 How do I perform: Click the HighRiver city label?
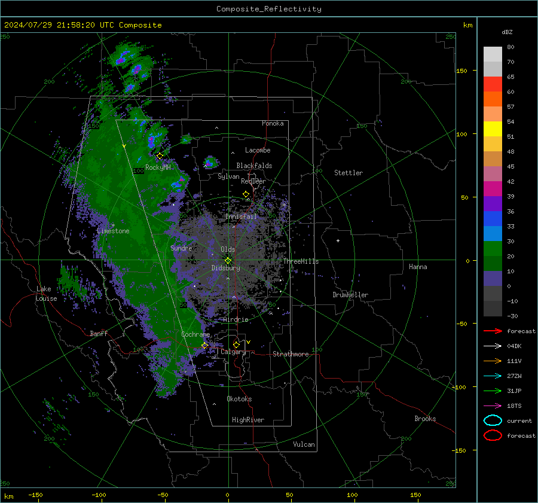[x=248, y=420]
